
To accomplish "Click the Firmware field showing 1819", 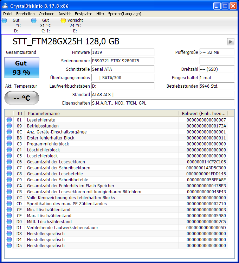I will (x=123, y=52).
